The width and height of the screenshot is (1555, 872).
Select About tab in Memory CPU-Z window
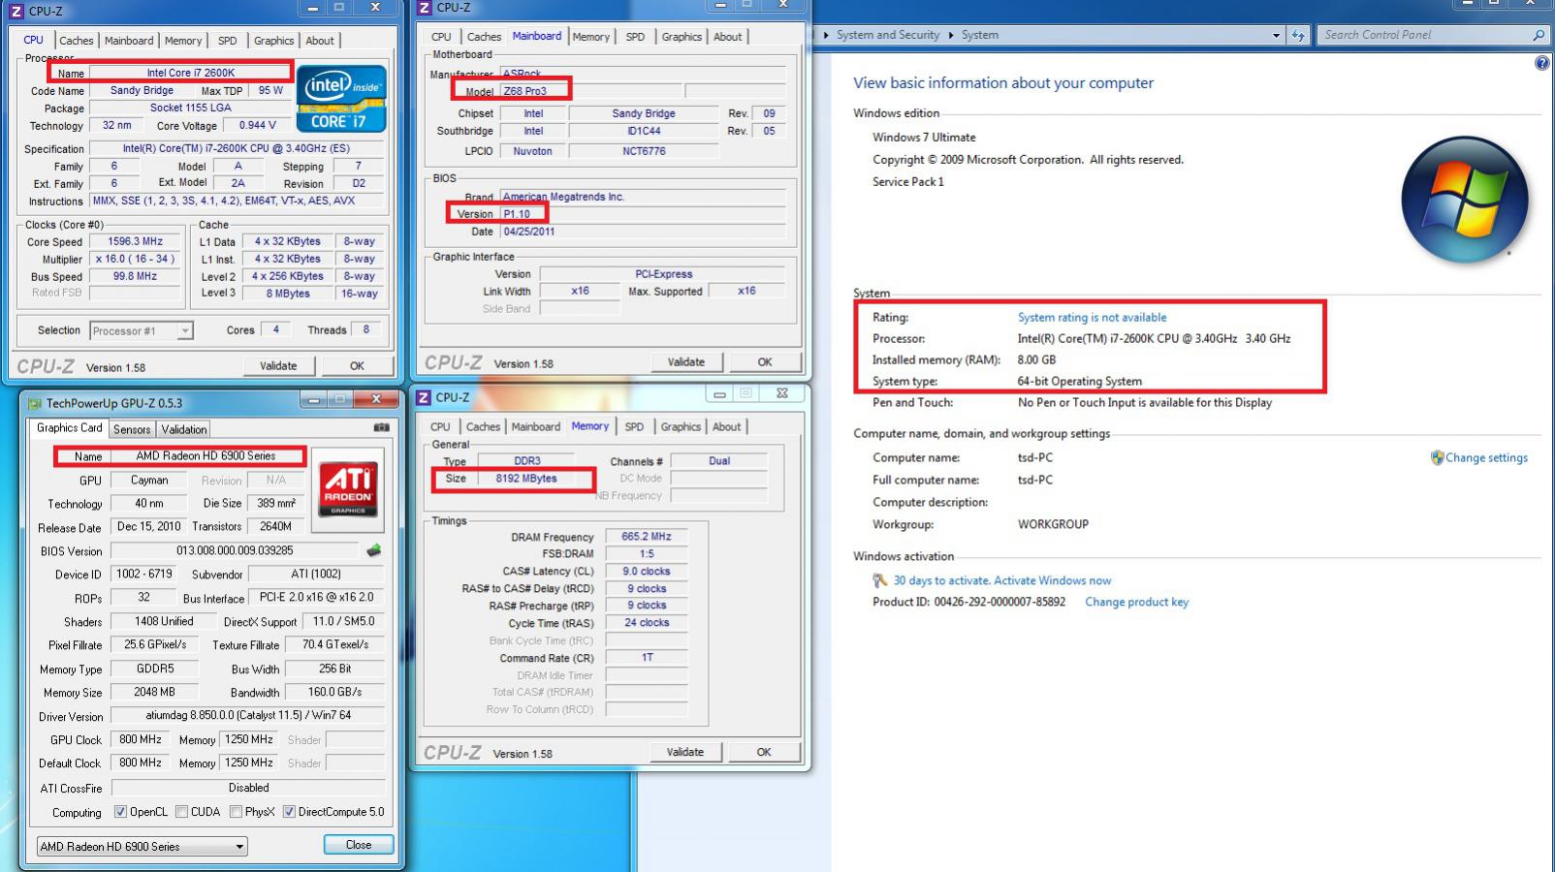(726, 427)
